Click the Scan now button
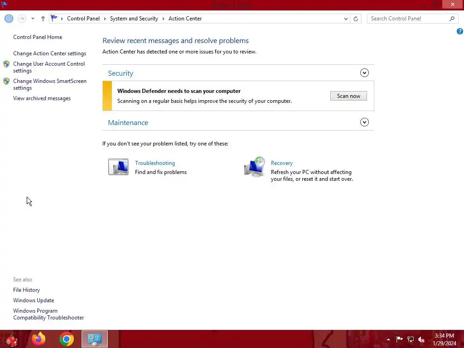This screenshot has height=348, width=464. [348, 96]
